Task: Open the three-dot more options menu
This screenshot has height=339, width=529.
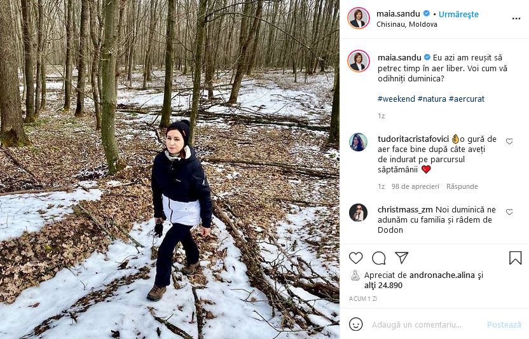Action: click(516, 18)
